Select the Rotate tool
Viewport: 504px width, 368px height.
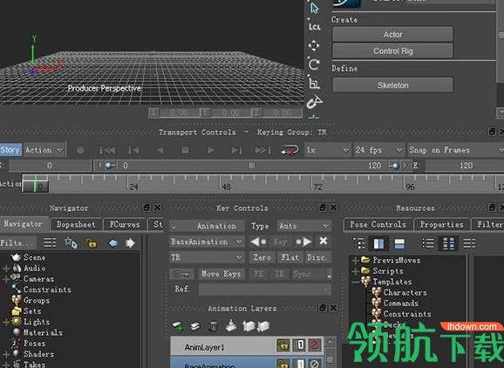point(314,65)
